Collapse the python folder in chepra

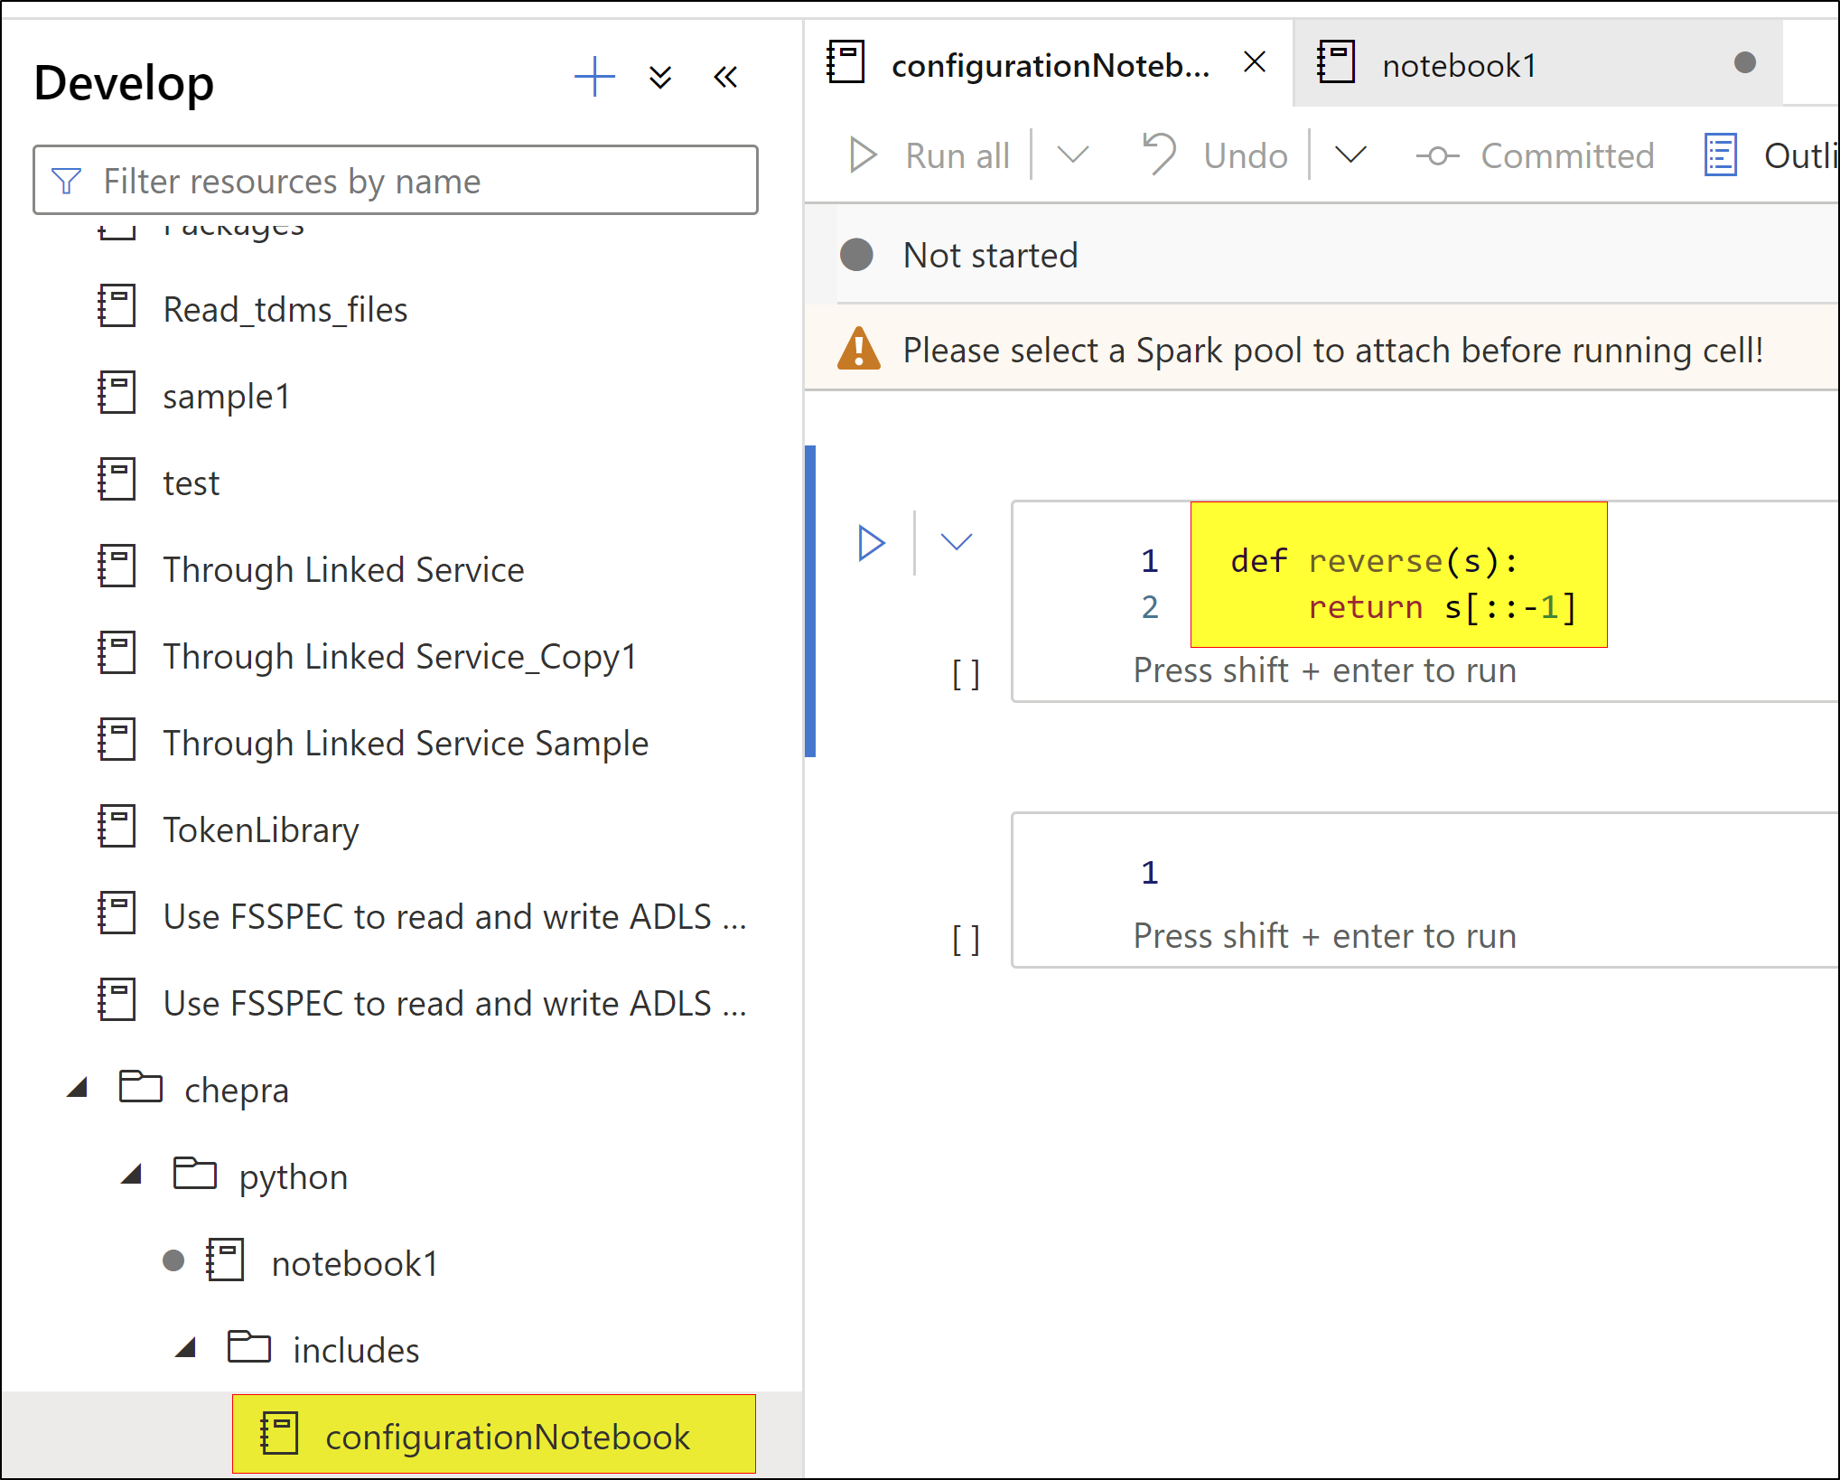(x=132, y=1174)
